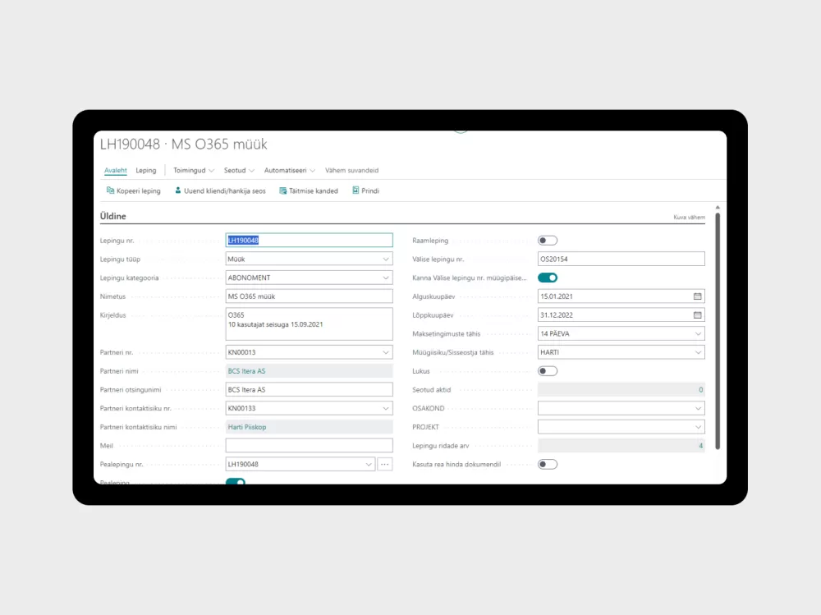Click the Kopeeri leping button
Viewport: 821px width, 615px height.
click(134, 190)
